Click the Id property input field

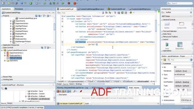[x=183, y=67]
